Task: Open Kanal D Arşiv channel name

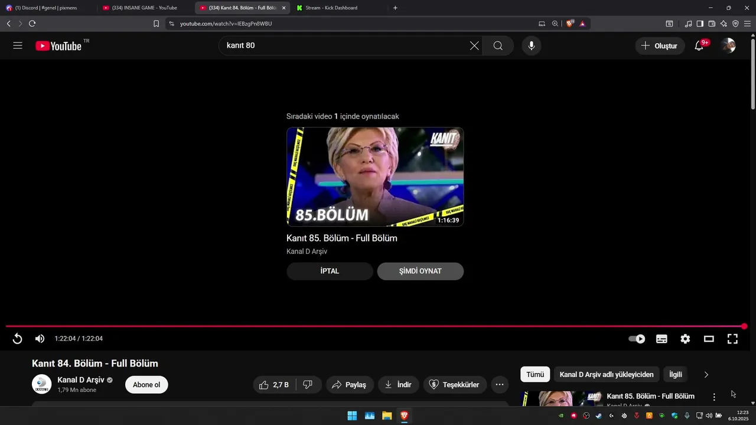Action: [81, 380]
